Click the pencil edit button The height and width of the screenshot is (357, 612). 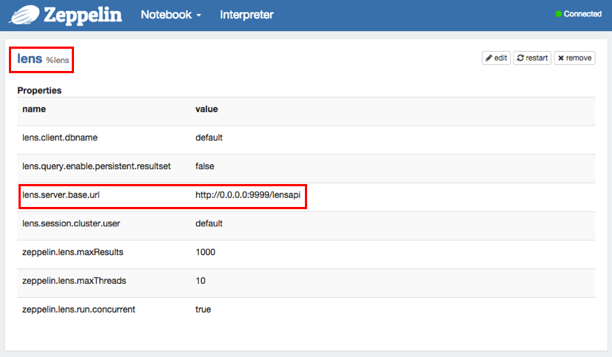(x=496, y=58)
